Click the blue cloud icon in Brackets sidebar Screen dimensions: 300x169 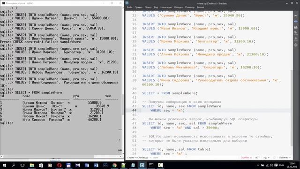tap(296, 22)
